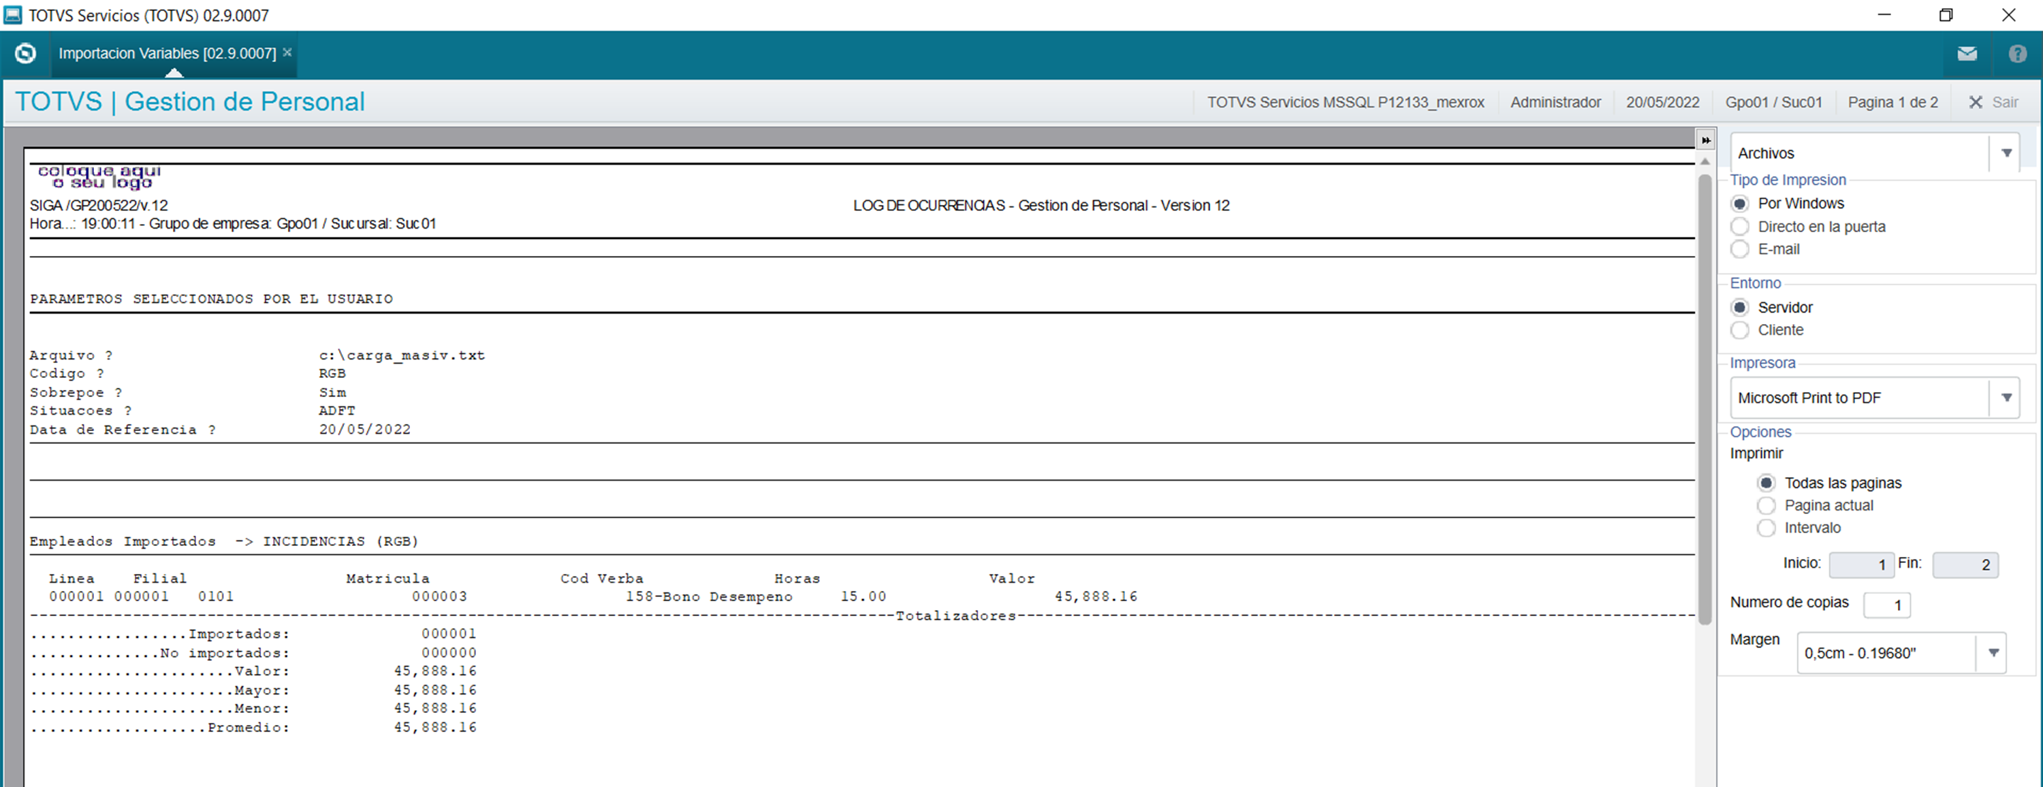Choose Servidor environment
The image size is (2043, 787).
(1740, 308)
